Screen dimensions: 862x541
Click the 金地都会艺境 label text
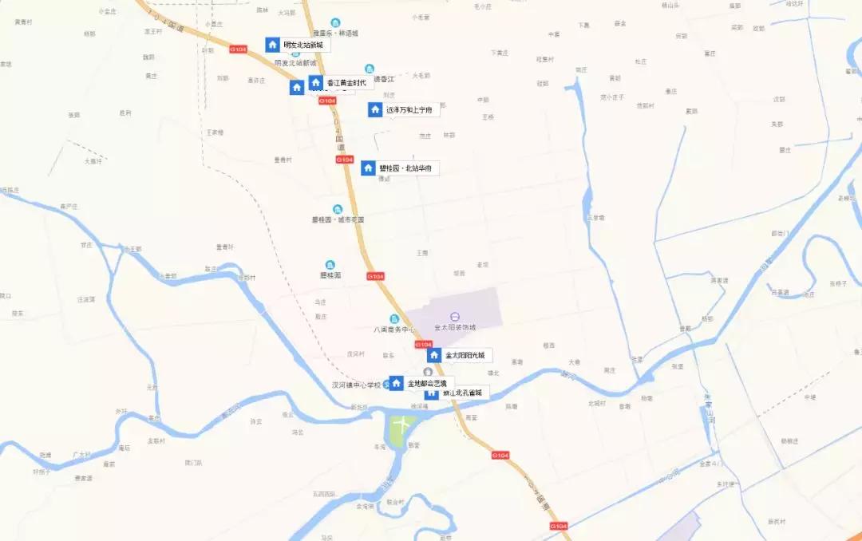pos(427,383)
